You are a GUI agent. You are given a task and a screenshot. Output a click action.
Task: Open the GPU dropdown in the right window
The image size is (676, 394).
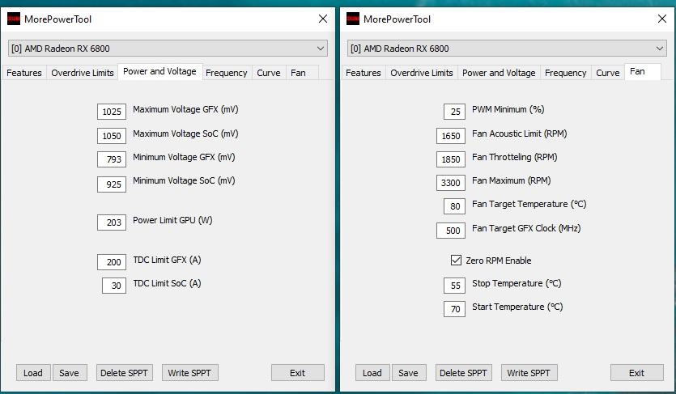point(507,49)
